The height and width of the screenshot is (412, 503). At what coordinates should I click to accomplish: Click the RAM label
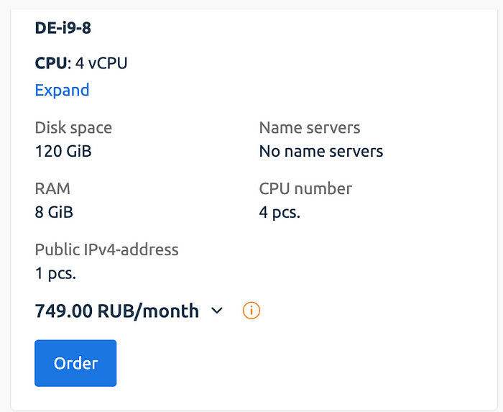(x=52, y=189)
